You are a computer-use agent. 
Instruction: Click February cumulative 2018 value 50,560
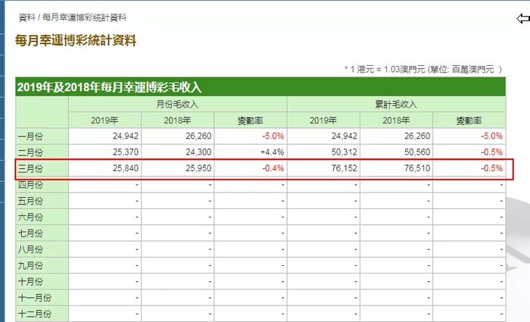click(417, 152)
